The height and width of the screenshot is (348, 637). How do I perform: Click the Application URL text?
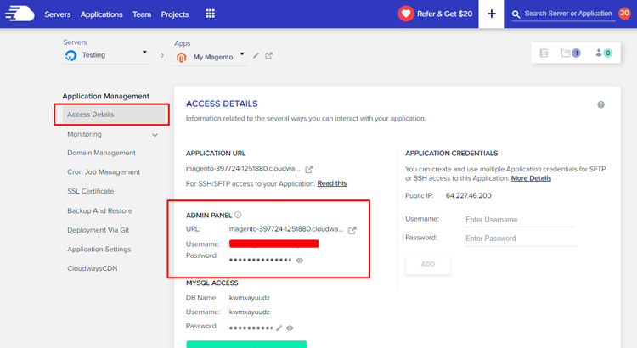click(x=243, y=169)
